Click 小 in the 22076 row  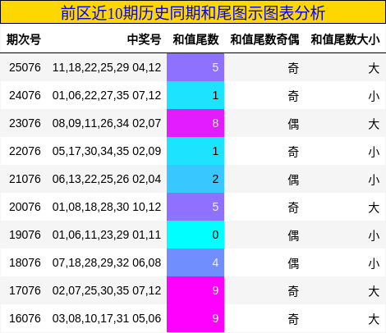[374, 152]
